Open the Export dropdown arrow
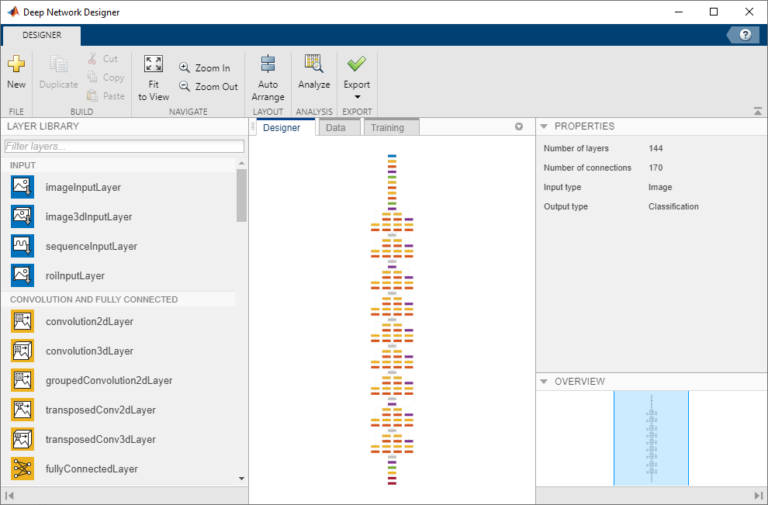This screenshot has height=505, width=768. click(x=357, y=97)
